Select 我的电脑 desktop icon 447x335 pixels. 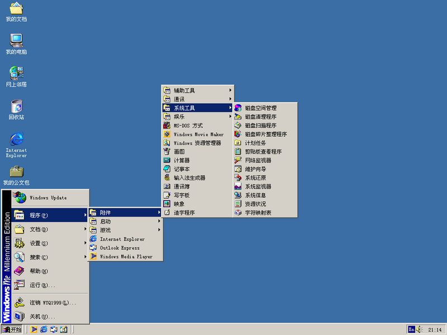(x=16, y=44)
